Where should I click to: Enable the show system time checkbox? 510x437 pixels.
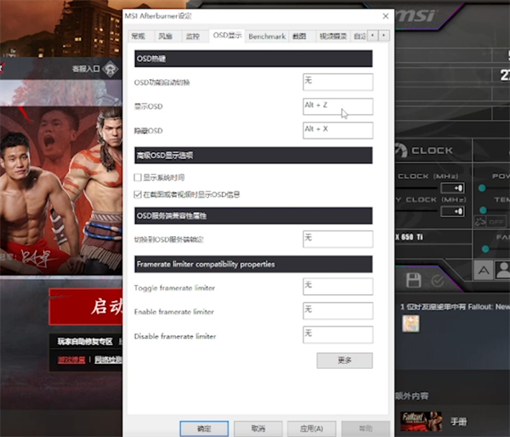coord(139,177)
